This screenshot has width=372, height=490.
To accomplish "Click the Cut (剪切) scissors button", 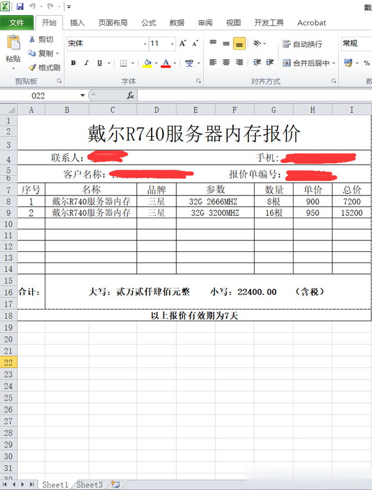I will click(x=41, y=40).
